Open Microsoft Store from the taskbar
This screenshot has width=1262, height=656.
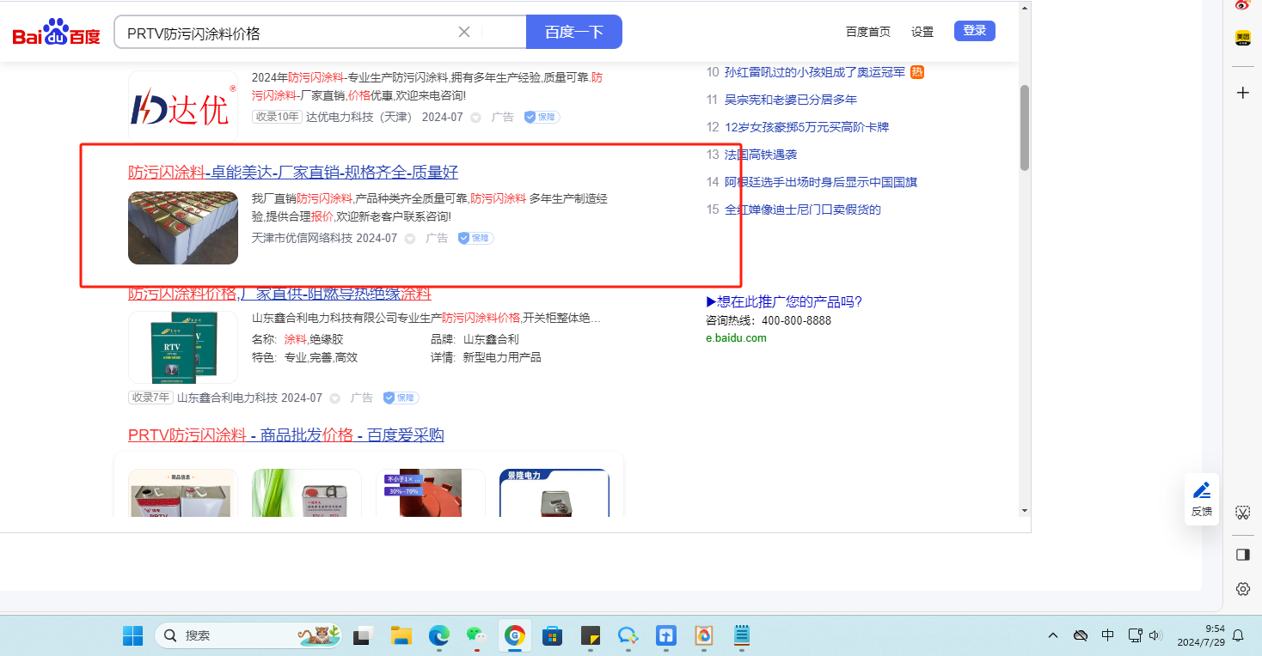pyautogui.click(x=553, y=635)
